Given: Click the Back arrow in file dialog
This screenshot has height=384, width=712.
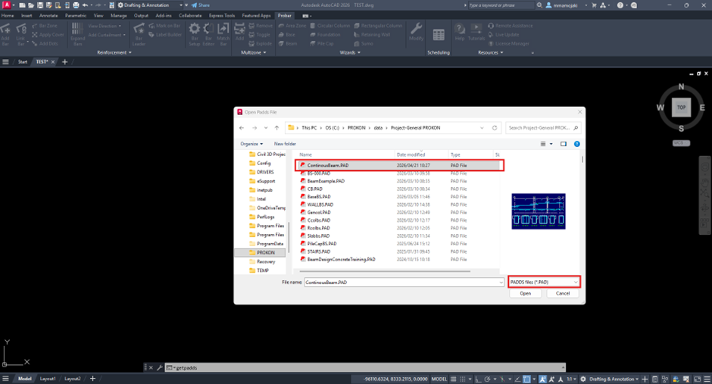Looking at the screenshot, I should [242, 128].
